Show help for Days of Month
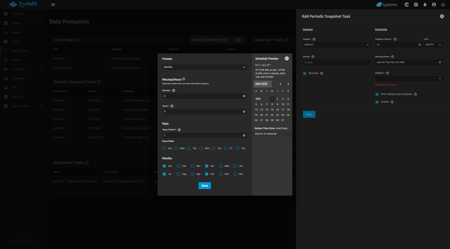 pyautogui.click(x=179, y=130)
